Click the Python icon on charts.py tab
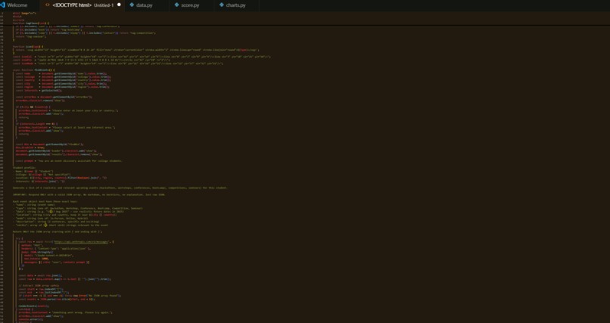The image size is (610, 323). (222, 5)
